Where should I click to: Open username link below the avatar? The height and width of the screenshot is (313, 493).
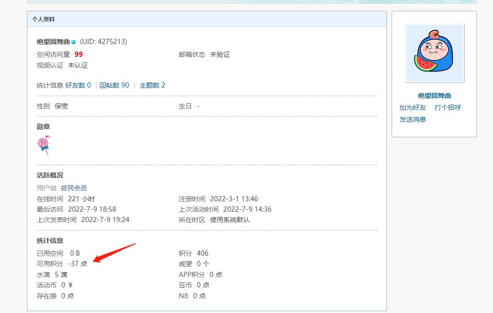pyautogui.click(x=434, y=96)
